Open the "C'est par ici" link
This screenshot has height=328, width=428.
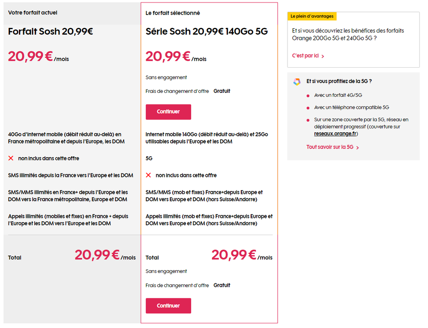[305, 56]
